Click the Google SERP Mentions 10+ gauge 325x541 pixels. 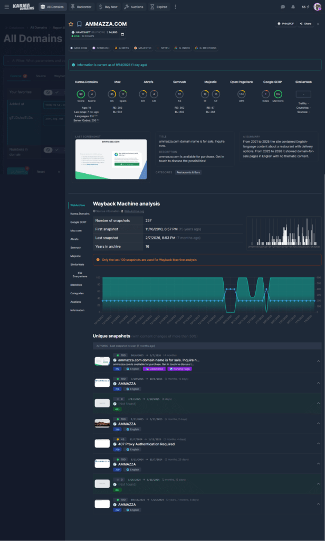point(278,94)
